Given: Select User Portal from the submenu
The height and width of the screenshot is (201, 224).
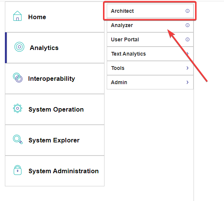Looking at the screenshot, I should (150, 39).
